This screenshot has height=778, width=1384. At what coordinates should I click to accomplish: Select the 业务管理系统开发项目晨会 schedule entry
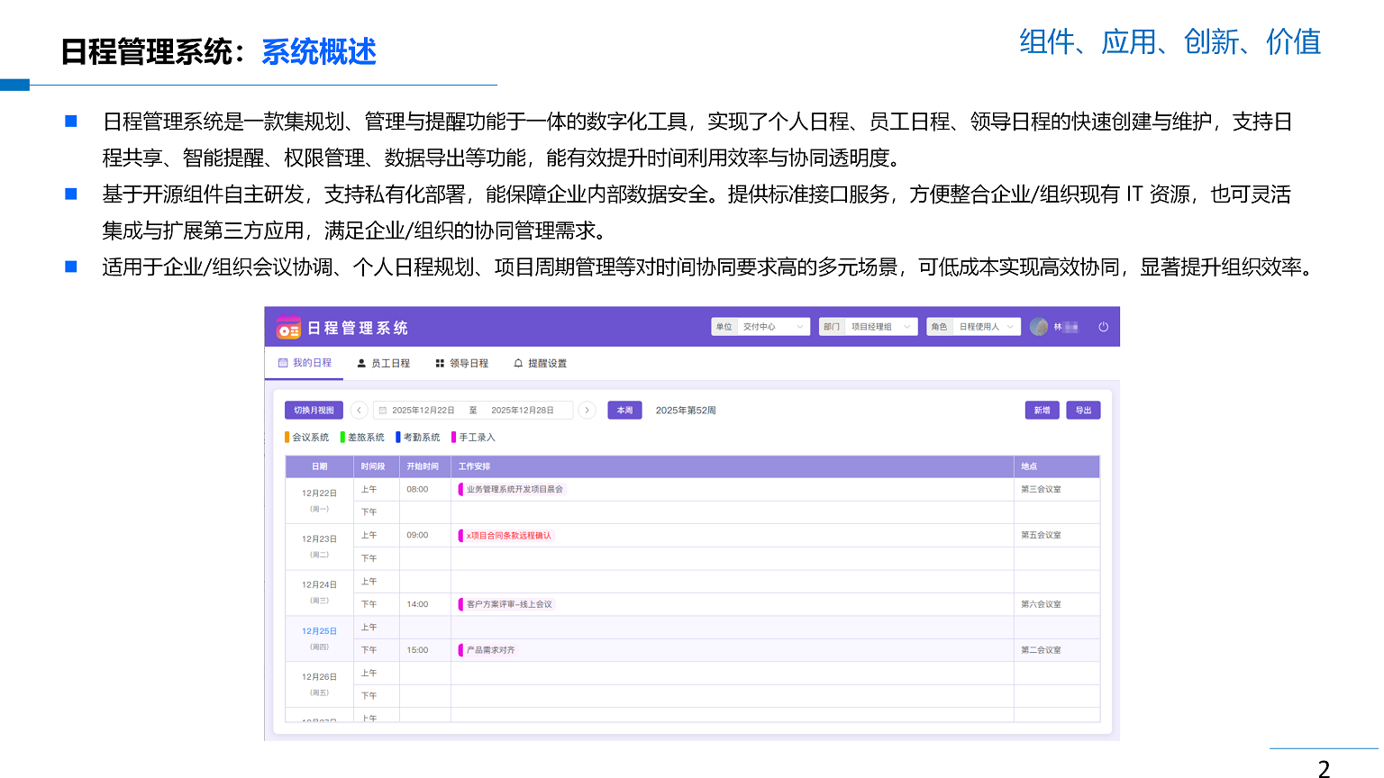point(514,490)
